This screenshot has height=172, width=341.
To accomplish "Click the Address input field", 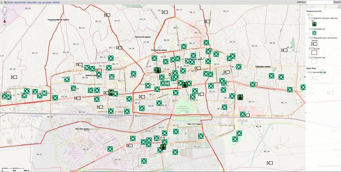I will [x=319, y=2].
